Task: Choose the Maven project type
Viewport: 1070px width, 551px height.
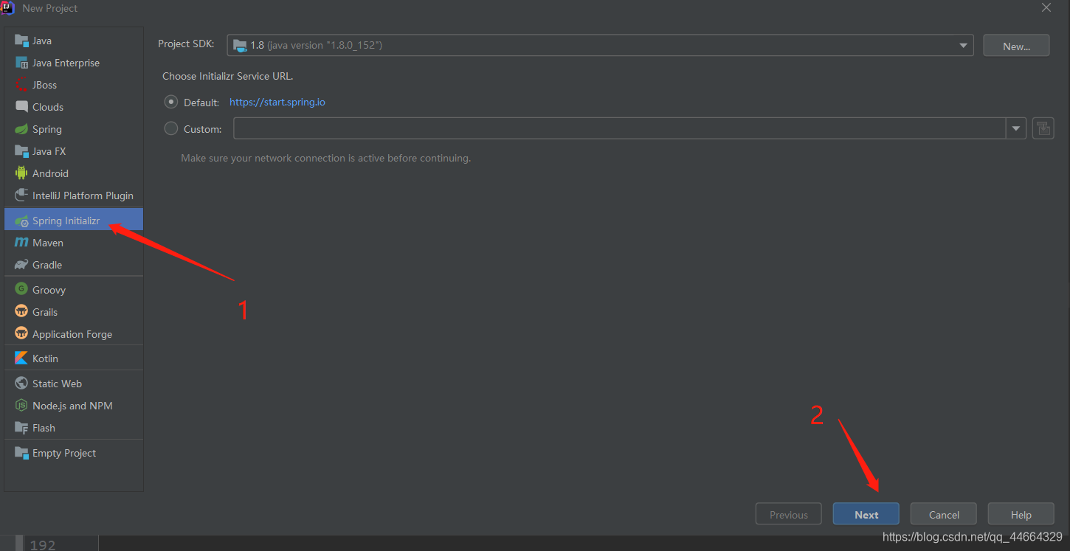Action: pyautogui.click(x=74, y=243)
